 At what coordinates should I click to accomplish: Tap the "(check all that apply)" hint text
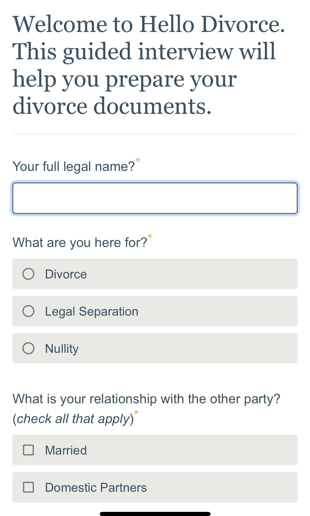pos(73,419)
